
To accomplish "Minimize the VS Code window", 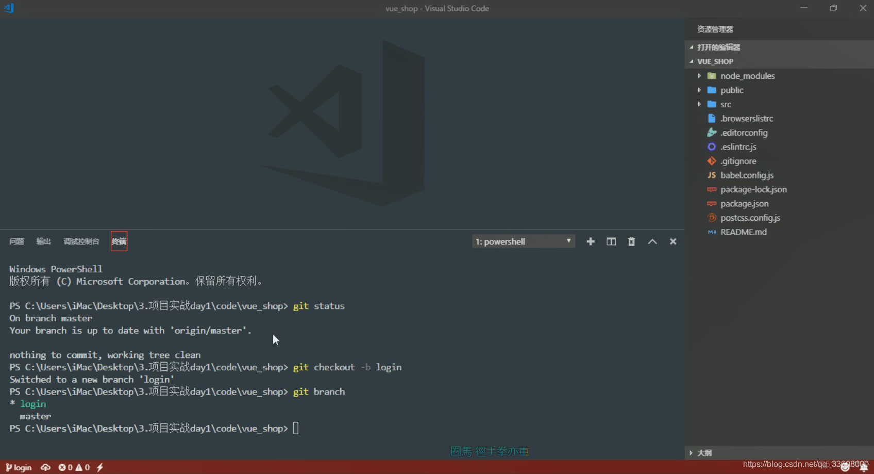I will click(x=804, y=8).
